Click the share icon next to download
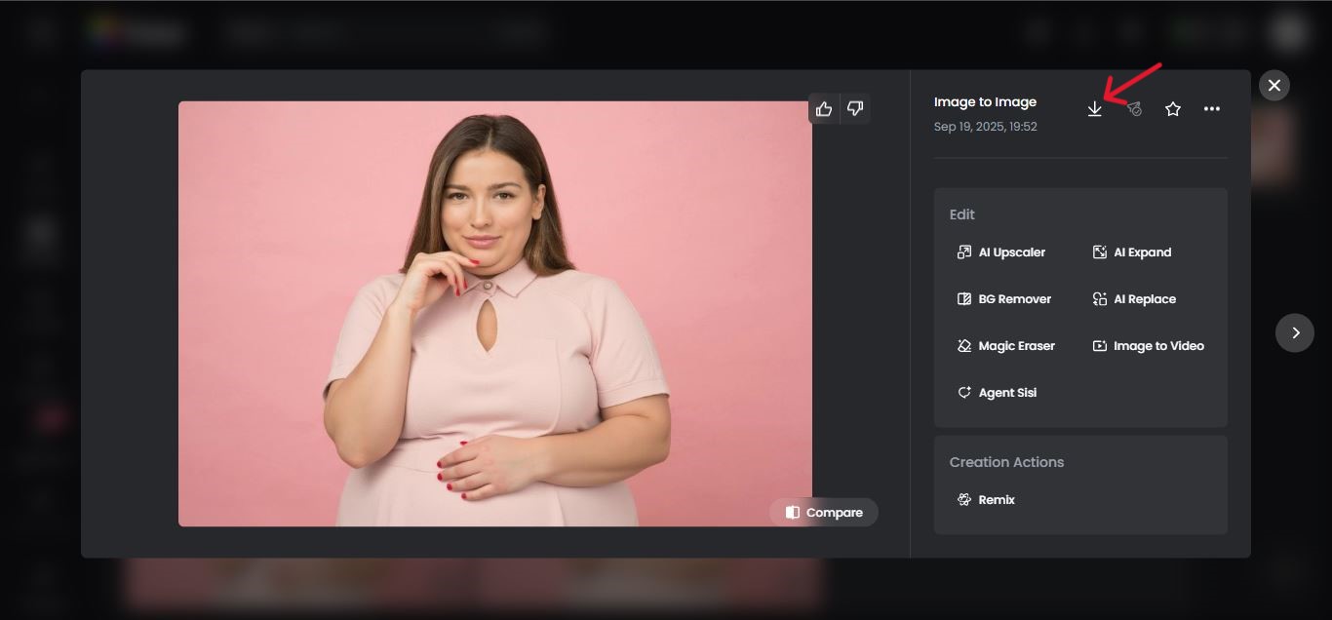Viewport: 1332px width, 620px height. coord(1134,108)
